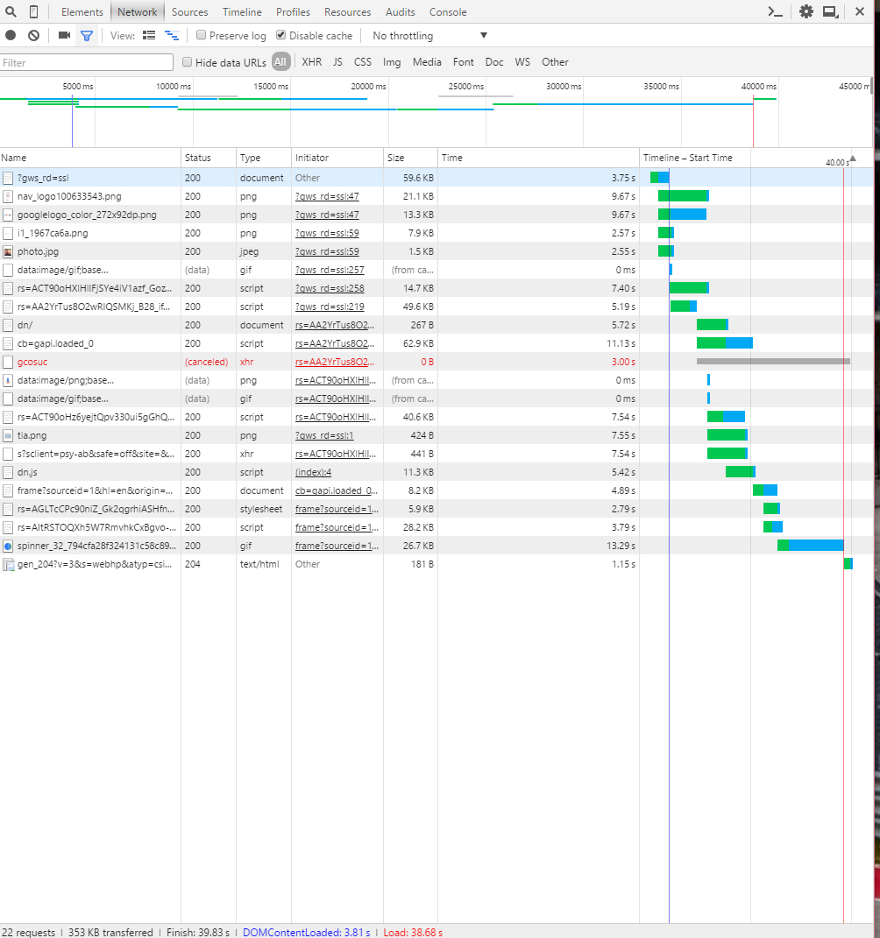Image resolution: width=880 pixels, height=938 pixels.
Task: Open the Audits tab
Action: [x=400, y=12]
